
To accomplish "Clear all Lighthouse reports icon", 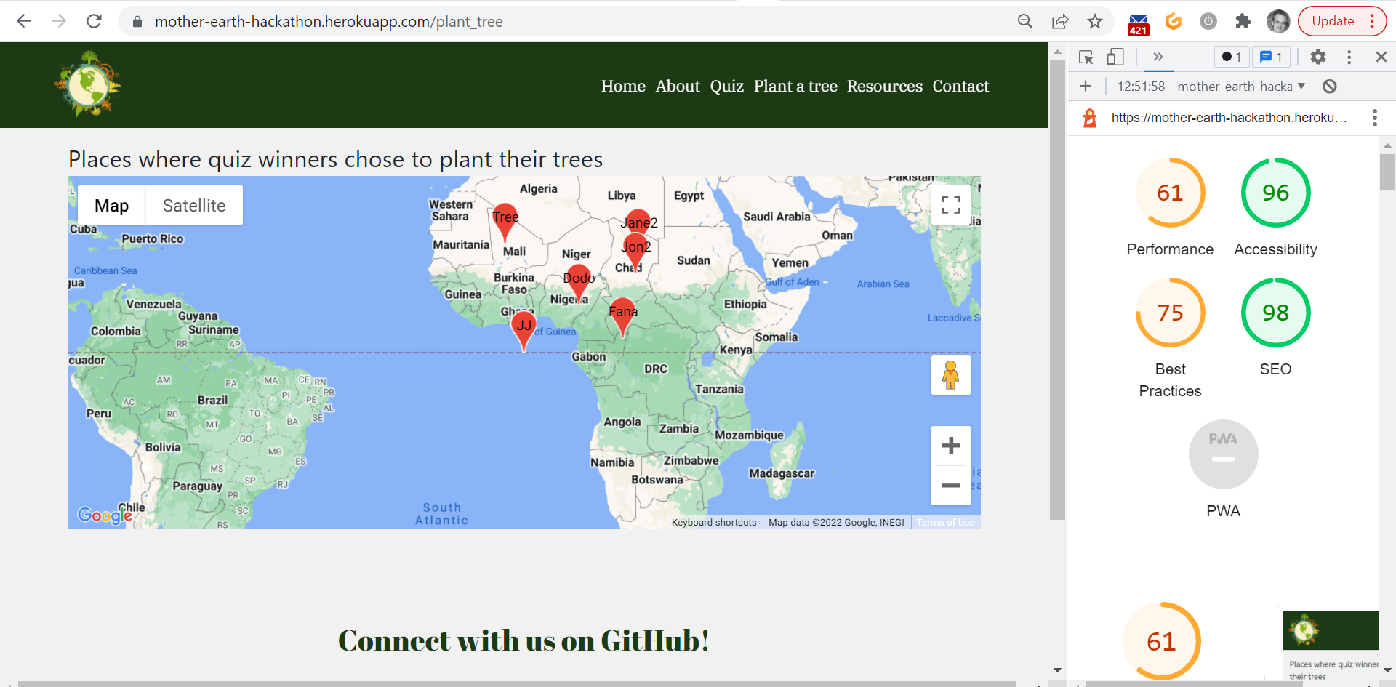I will (x=1330, y=87).
